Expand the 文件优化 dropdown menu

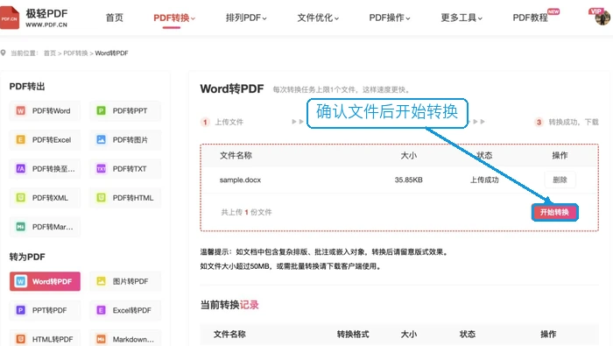pos(318,18)
